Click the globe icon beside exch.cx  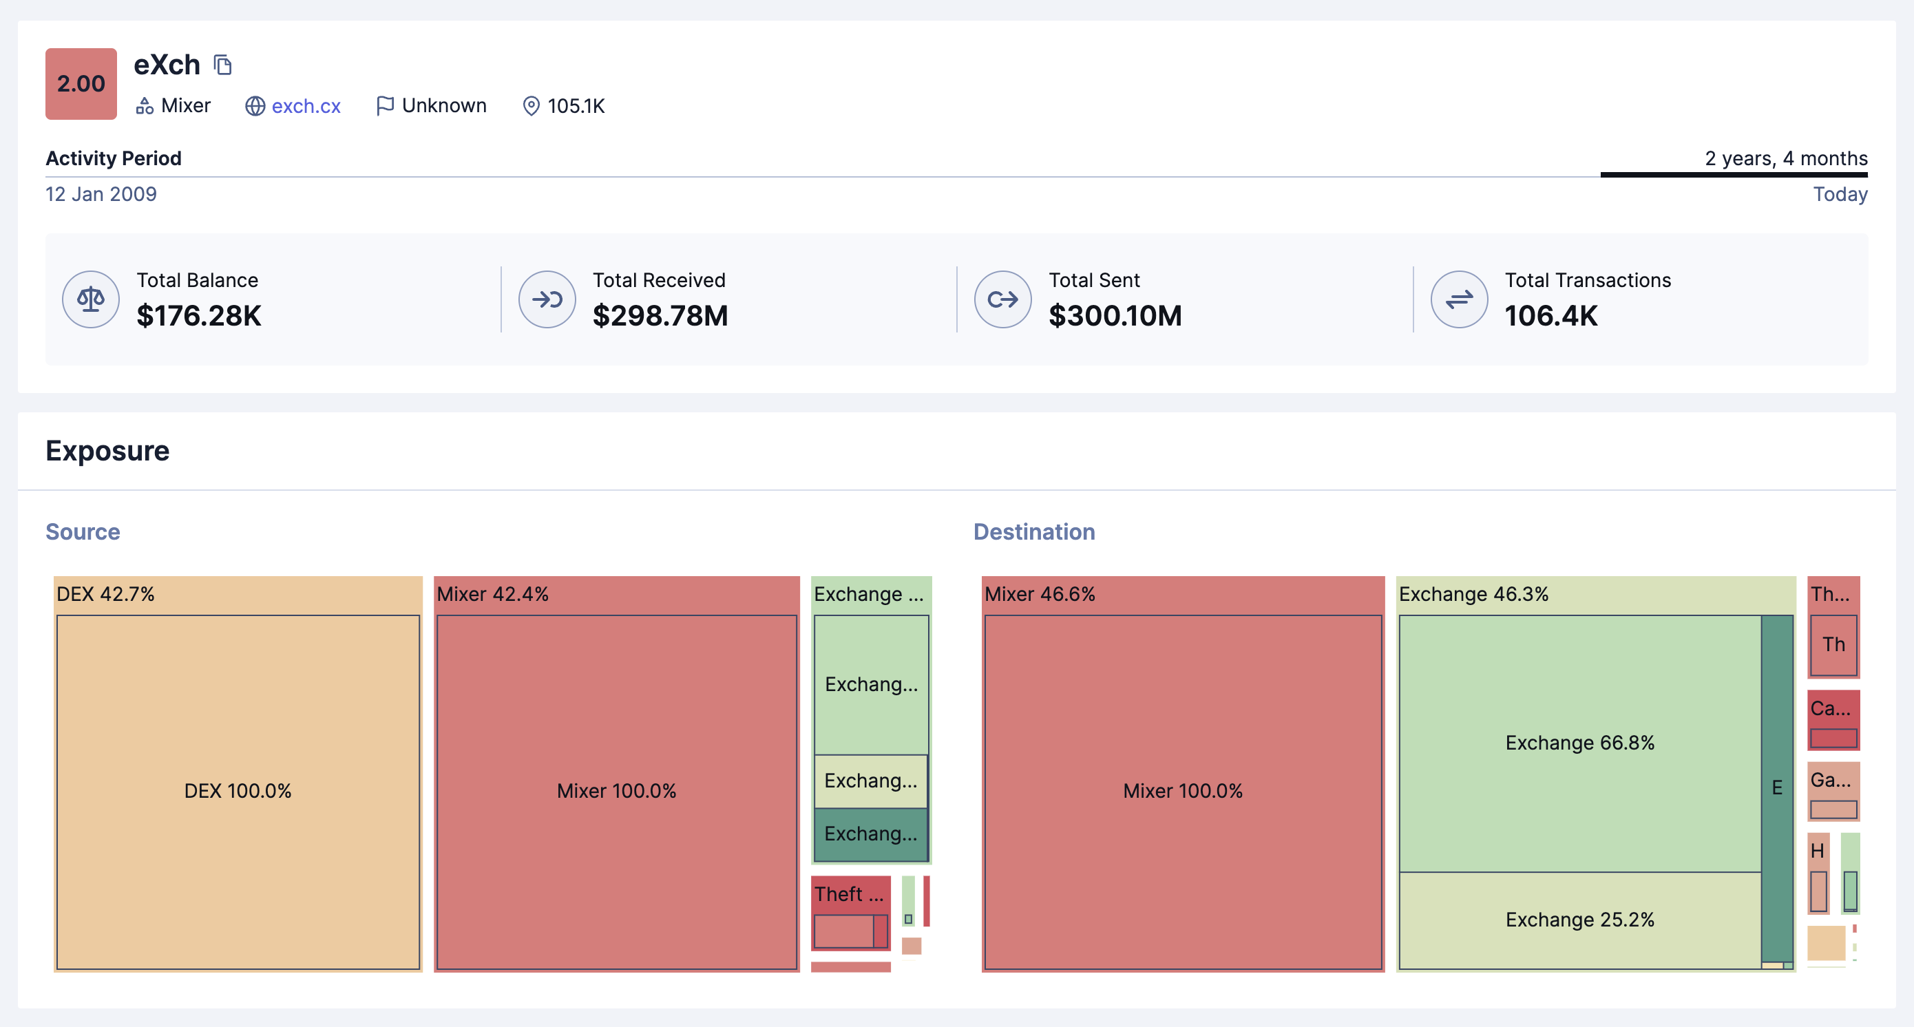(x=255, y=106)
